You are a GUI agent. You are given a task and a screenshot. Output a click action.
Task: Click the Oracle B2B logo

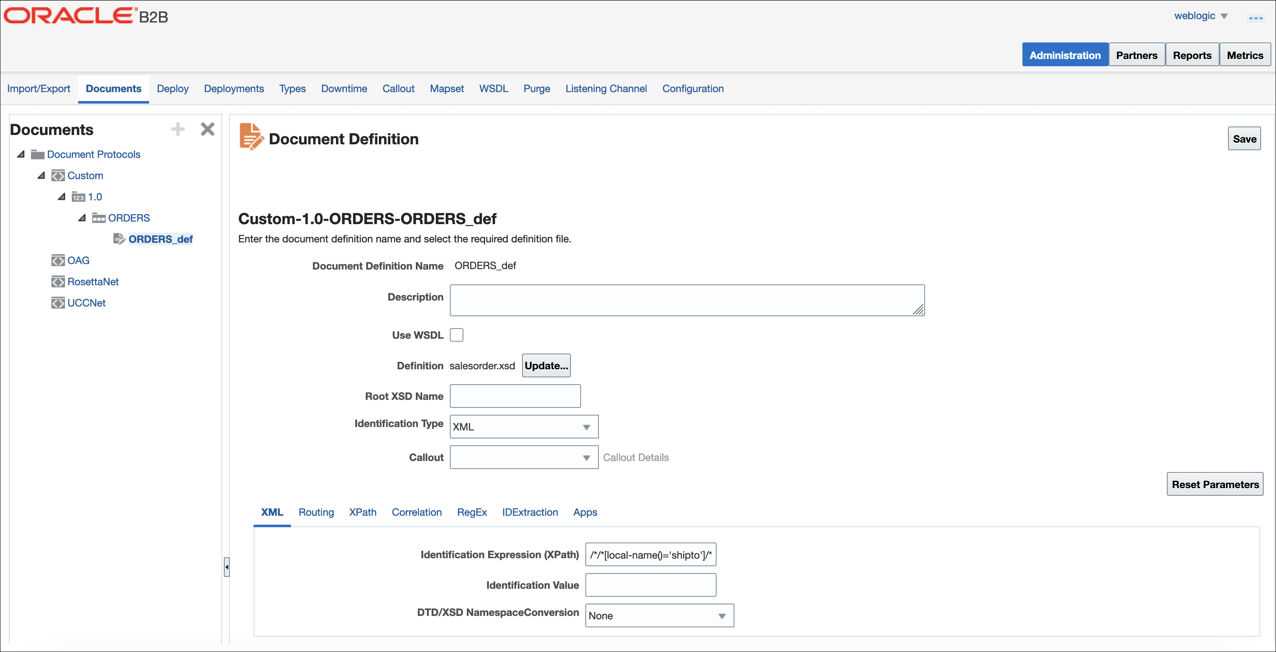86,16
